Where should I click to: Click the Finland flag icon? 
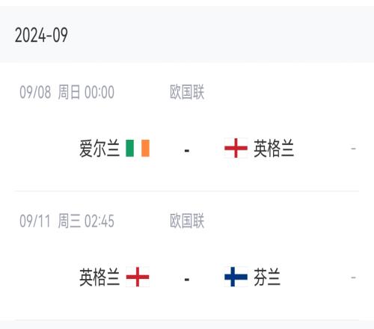(236, 277)
